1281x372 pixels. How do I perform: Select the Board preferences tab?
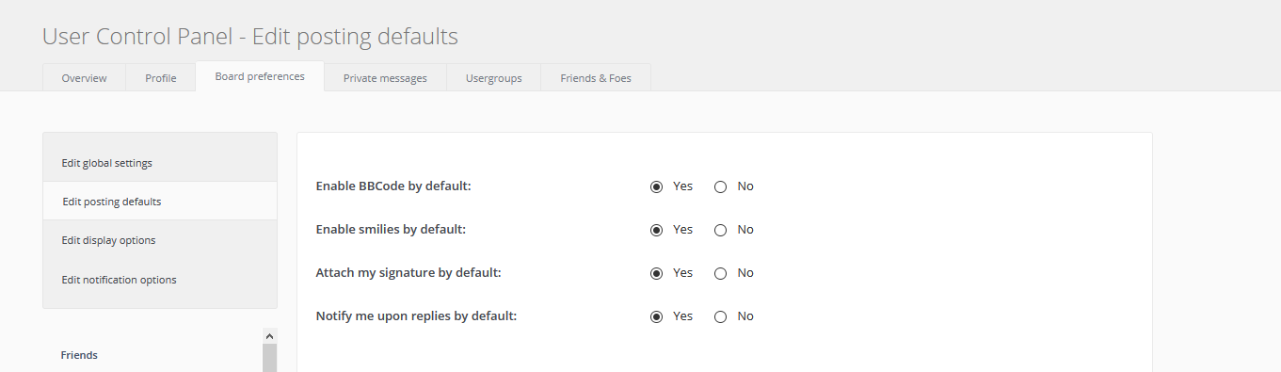tap(260, 76)
